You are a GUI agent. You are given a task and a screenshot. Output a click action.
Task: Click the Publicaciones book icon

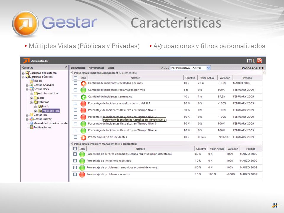32,127
